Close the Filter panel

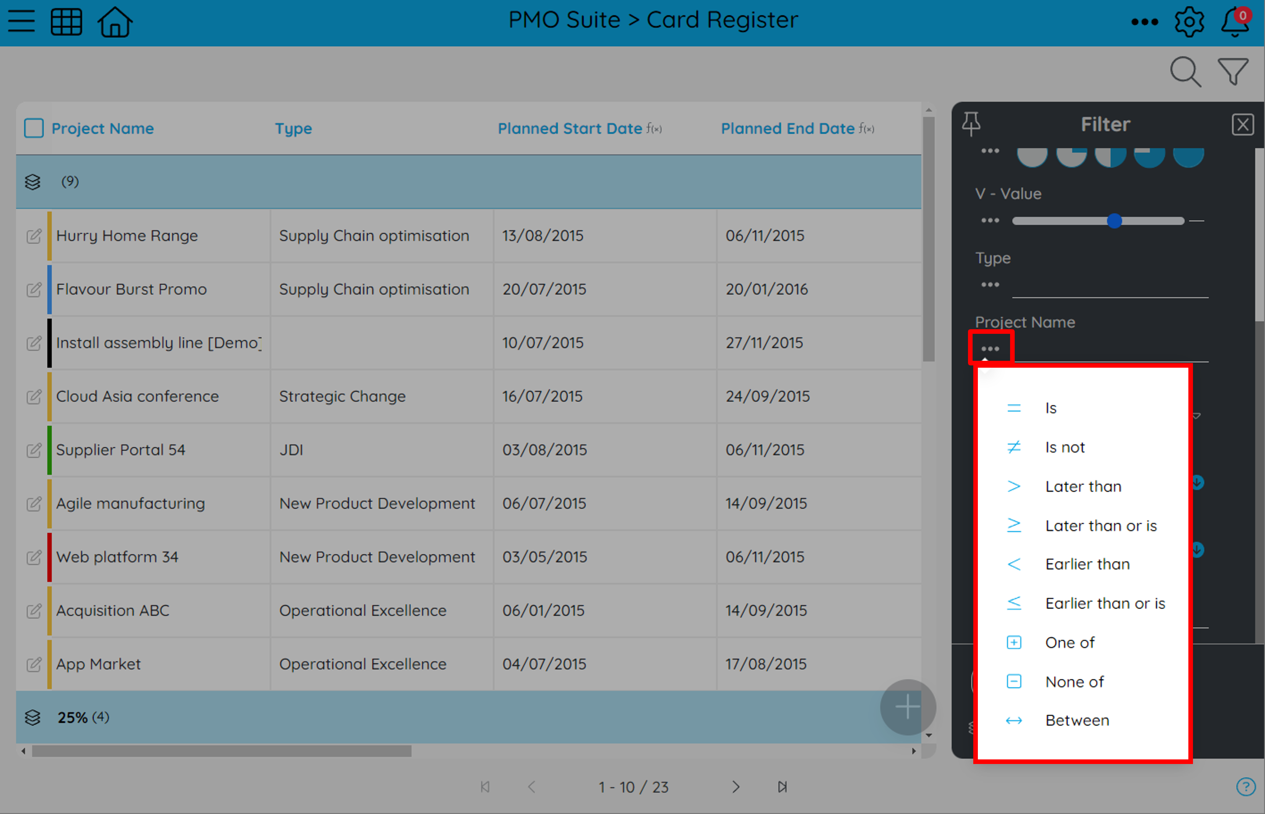1242,125
